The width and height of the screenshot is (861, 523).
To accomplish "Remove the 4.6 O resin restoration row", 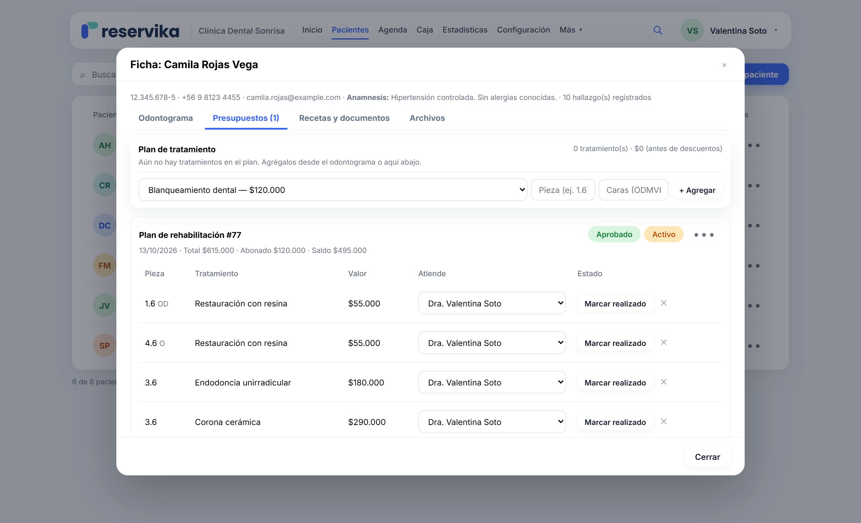I will click(x=664, y=342).
